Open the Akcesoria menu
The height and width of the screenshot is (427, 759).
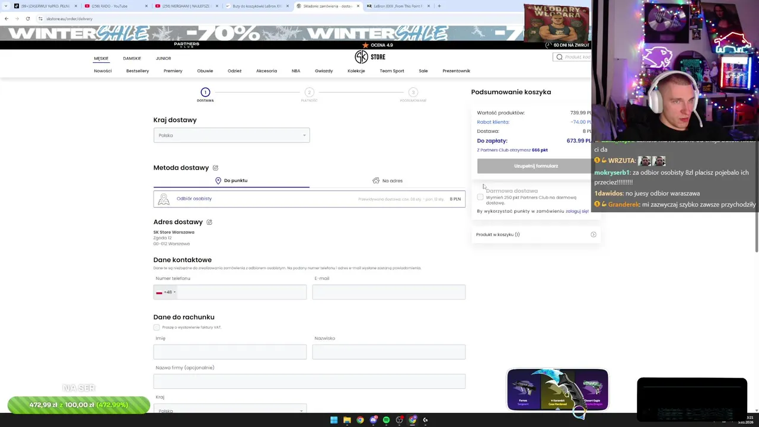[266, 71]
